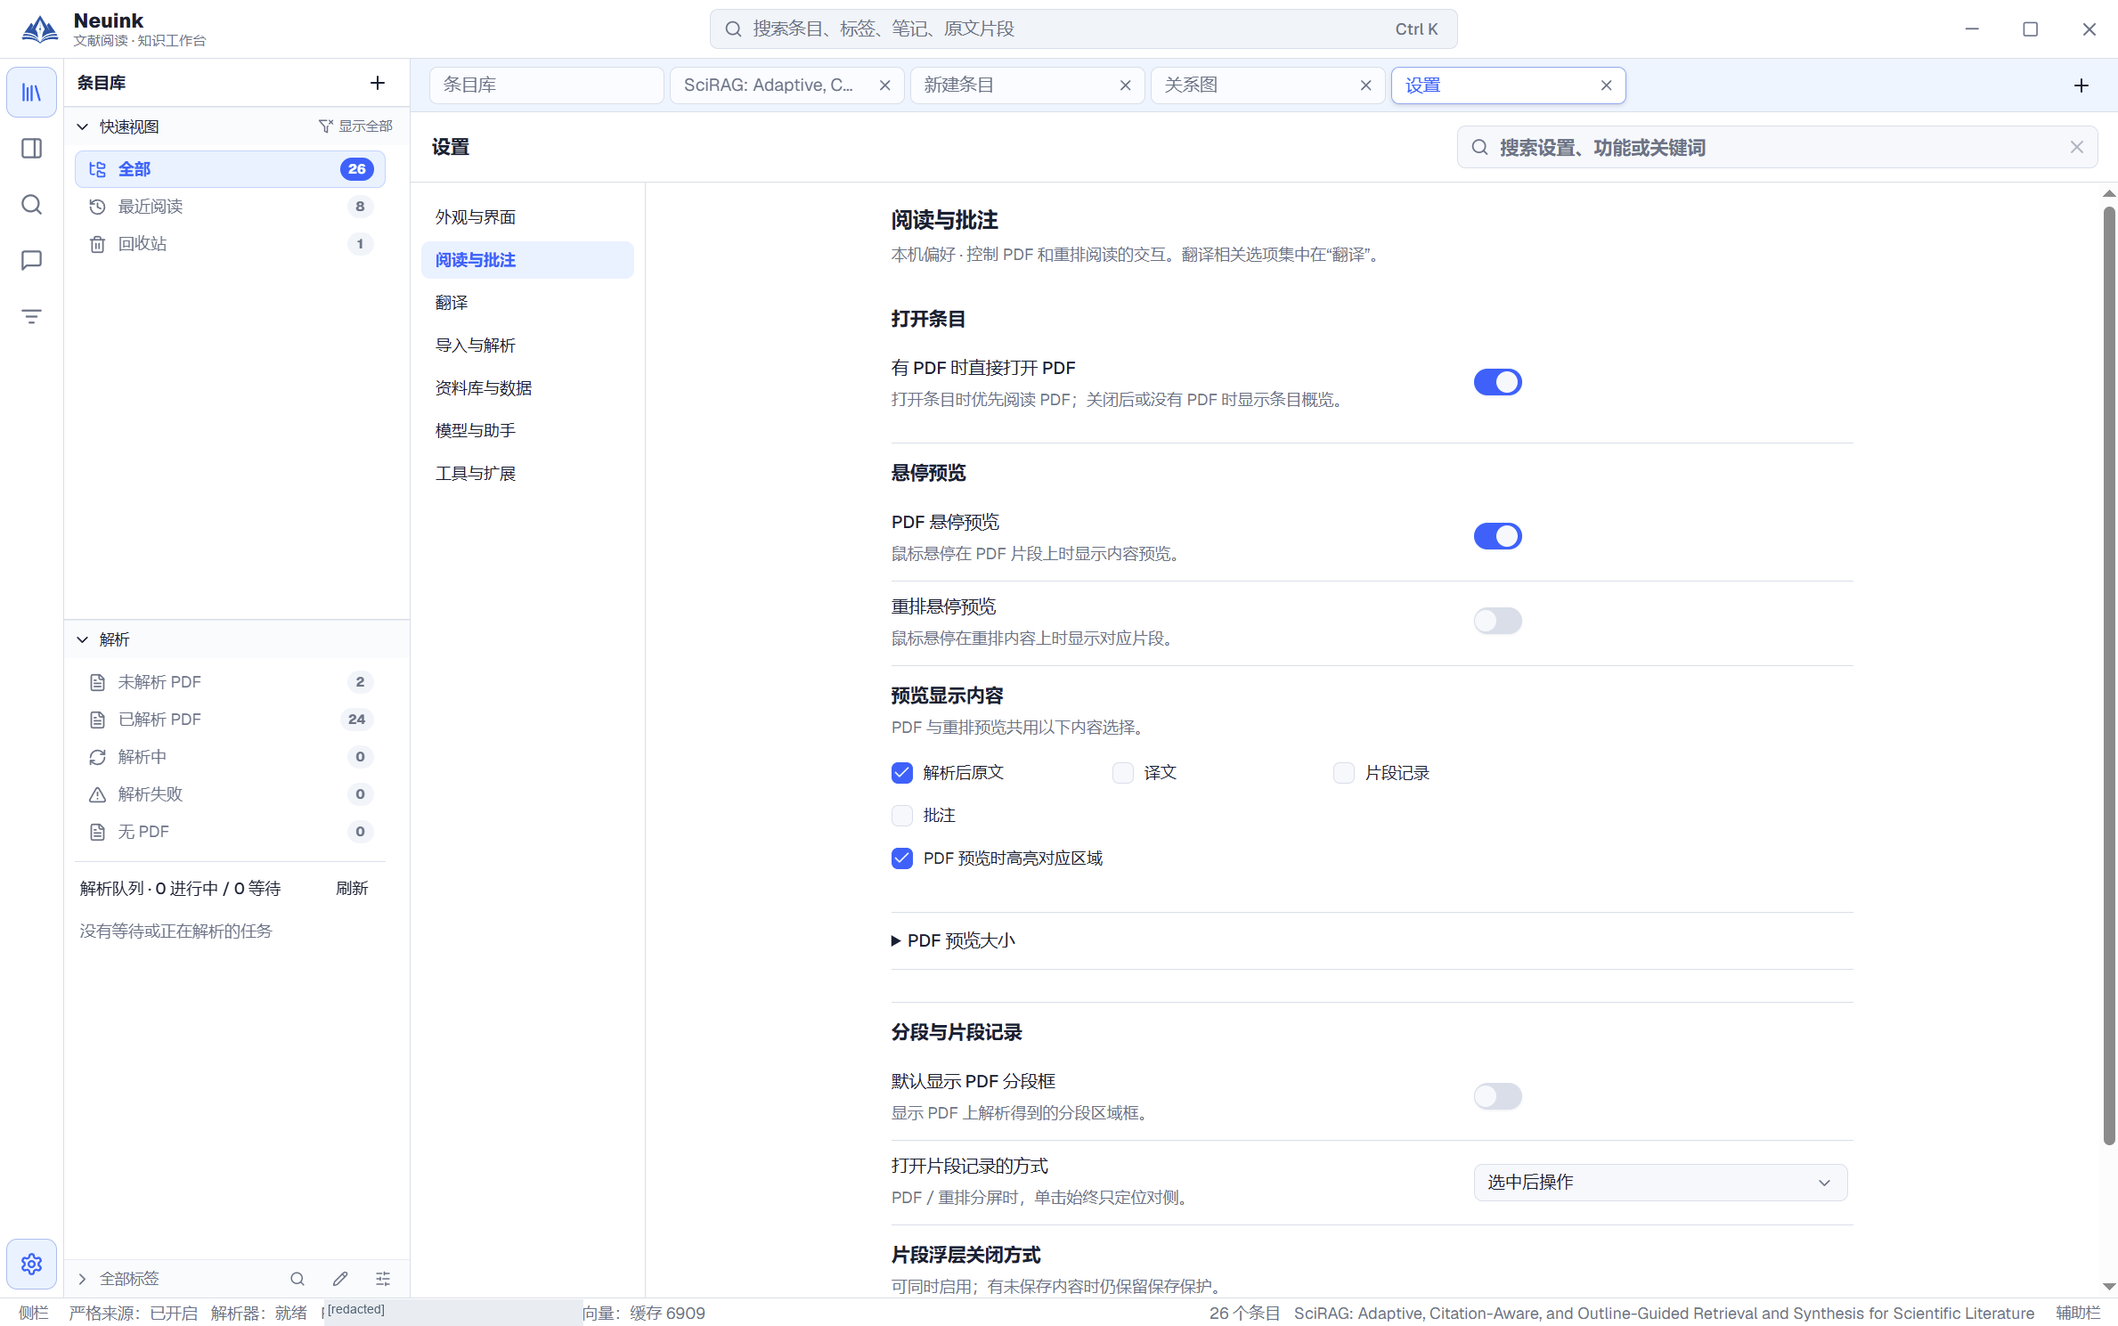Expand PDF 预览大小 disclosure
This screenshot has width=2118, height=1326.
[x=953, y=940]
